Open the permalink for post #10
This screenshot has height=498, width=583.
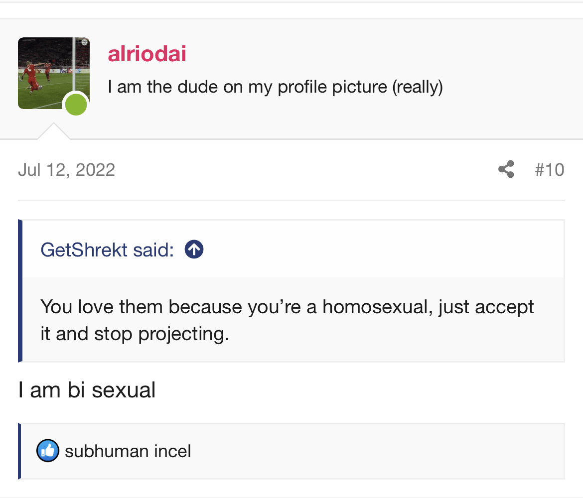[549, 170]
